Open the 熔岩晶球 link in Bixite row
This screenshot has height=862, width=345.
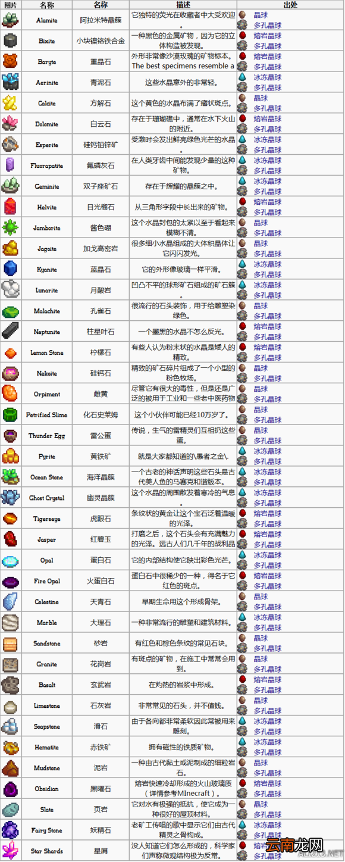tap(268, 36)
